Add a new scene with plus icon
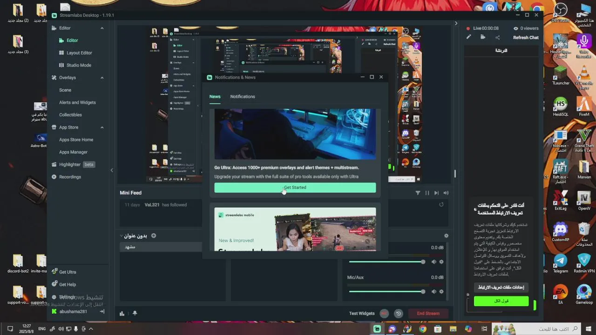The image size is (596, 335). coord(154,236)
